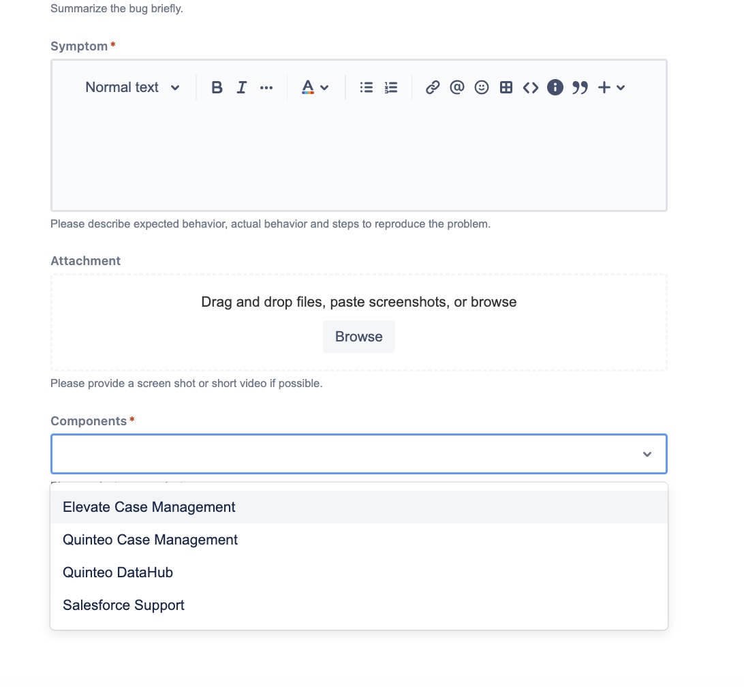
Task: Insert a code snippet
Action: [x=531, y=87]
